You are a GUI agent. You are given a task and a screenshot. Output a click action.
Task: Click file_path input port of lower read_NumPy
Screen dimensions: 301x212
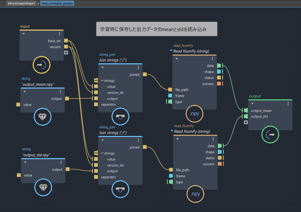tap(171, 170)
